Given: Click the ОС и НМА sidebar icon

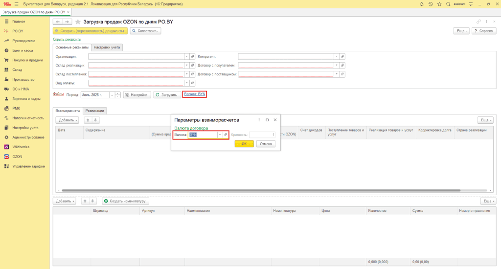Looking at the screenshot, I should [6, 89].
